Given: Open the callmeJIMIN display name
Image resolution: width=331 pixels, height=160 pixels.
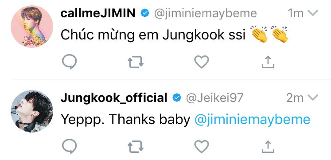Looking at the screenshot, I should point(98,13).
